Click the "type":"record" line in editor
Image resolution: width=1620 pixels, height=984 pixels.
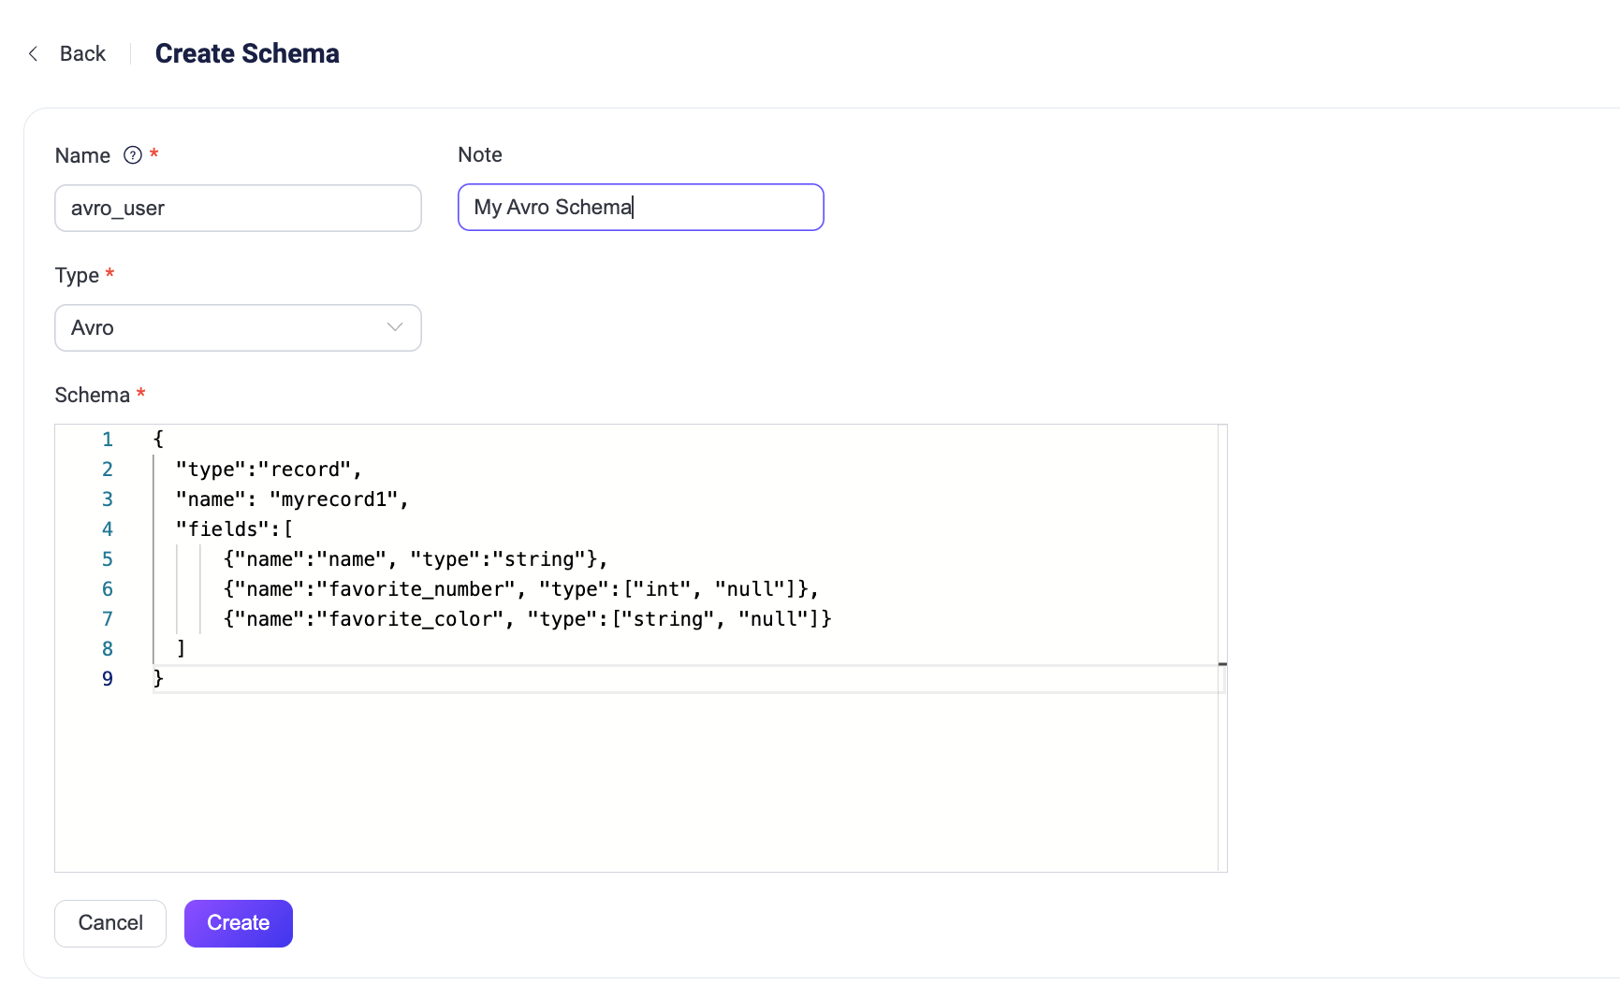pyautogui.click(x=268, y=470)
